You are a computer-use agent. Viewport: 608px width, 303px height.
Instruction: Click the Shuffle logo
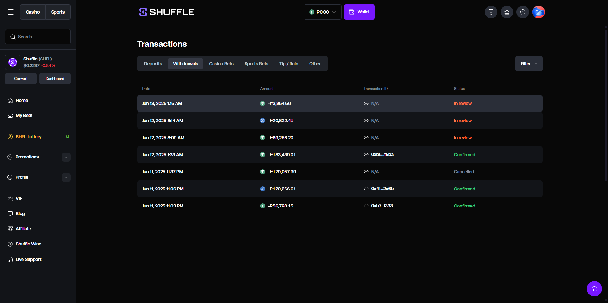[x=167, y=12]
